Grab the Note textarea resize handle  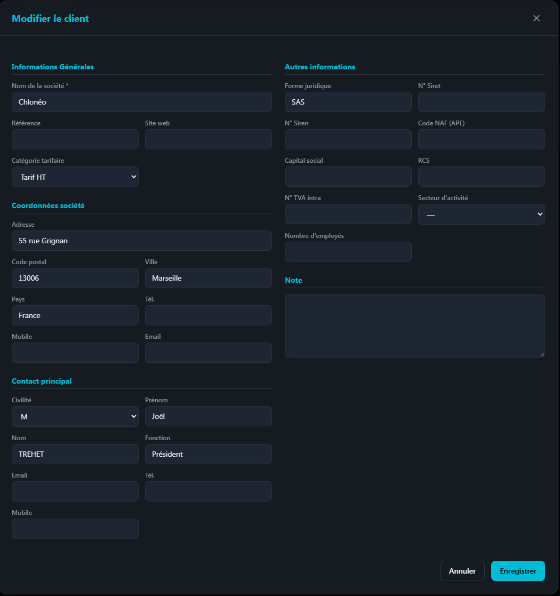542,354
